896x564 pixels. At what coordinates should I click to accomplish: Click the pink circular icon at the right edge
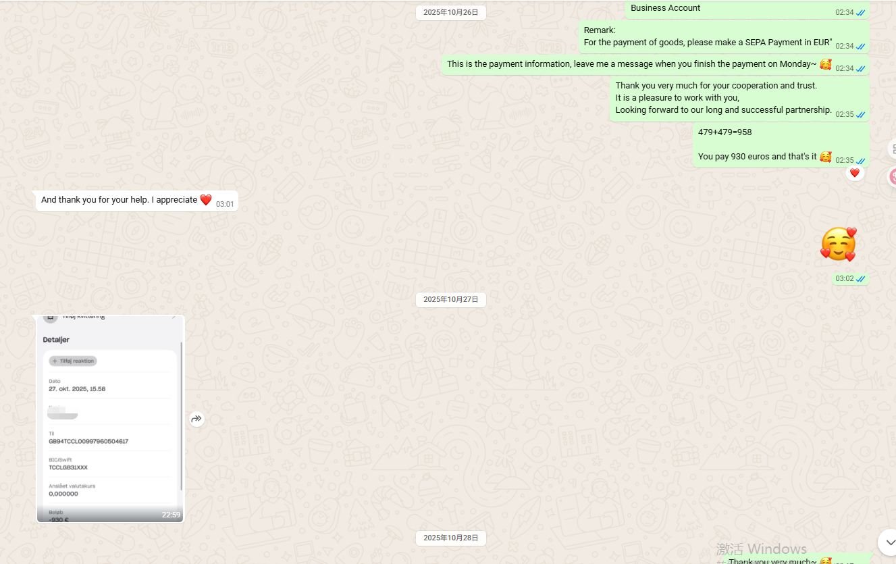[x=892, y=177]
